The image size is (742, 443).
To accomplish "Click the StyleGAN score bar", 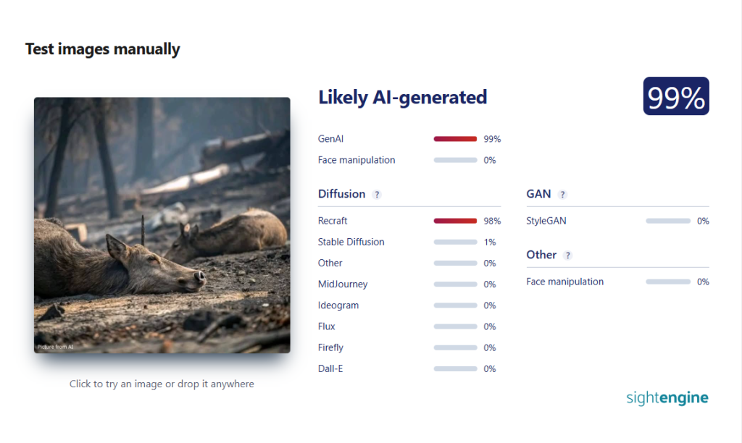I will (667, 221).
